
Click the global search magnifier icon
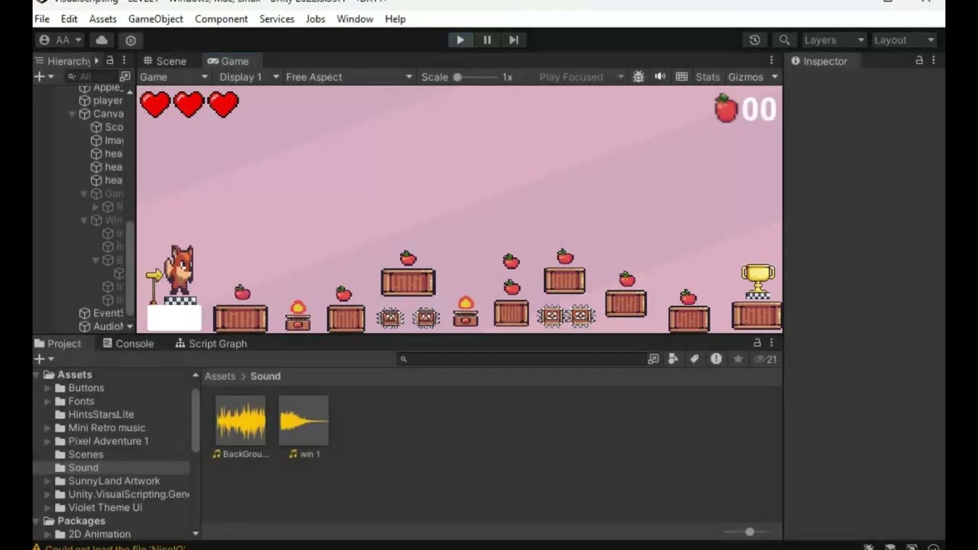coord(784,40)
